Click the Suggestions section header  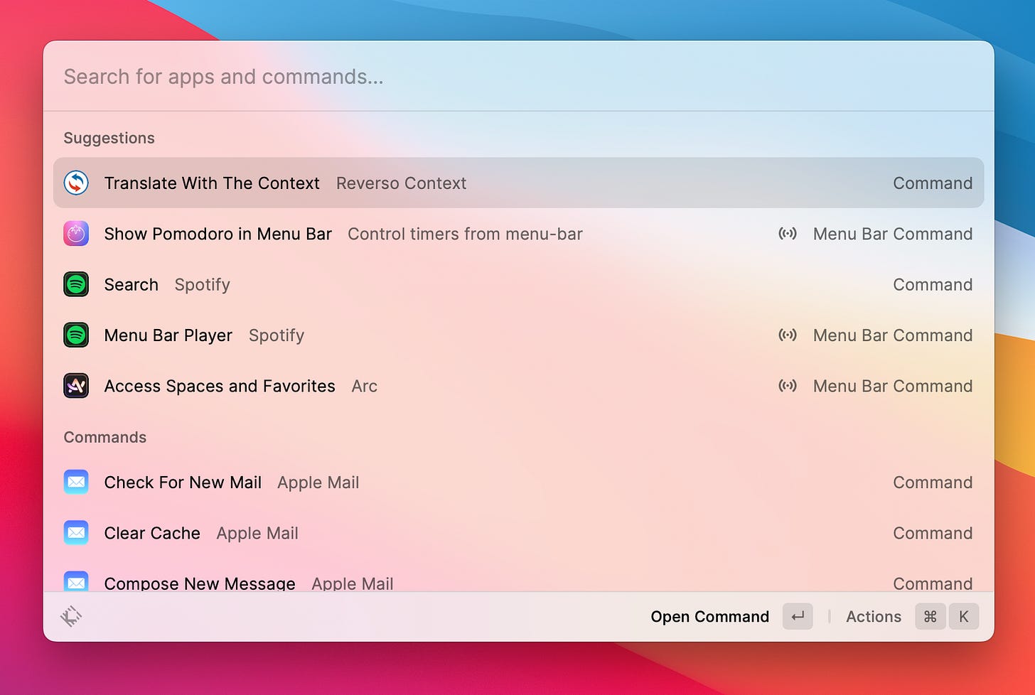pyautogui.click(x=109, y=138)
